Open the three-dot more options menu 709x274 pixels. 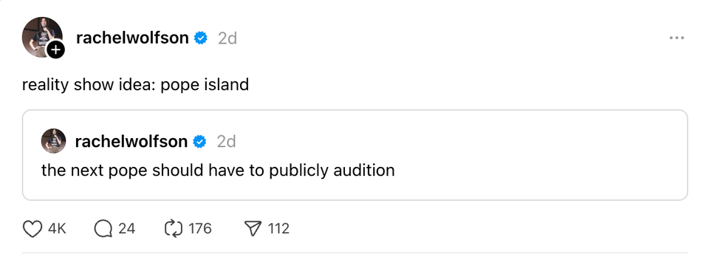677,38
